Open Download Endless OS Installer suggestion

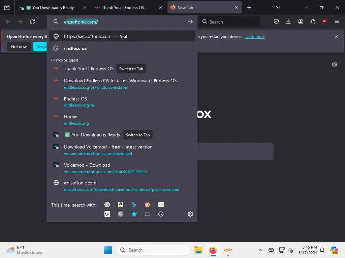click(122, 84)
